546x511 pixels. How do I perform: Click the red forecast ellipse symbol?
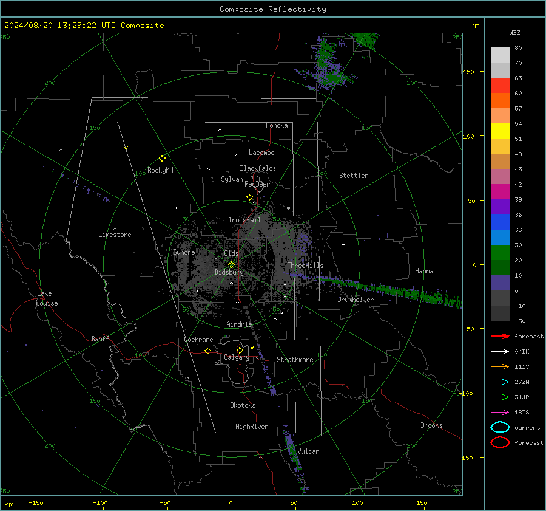(500, 442)
